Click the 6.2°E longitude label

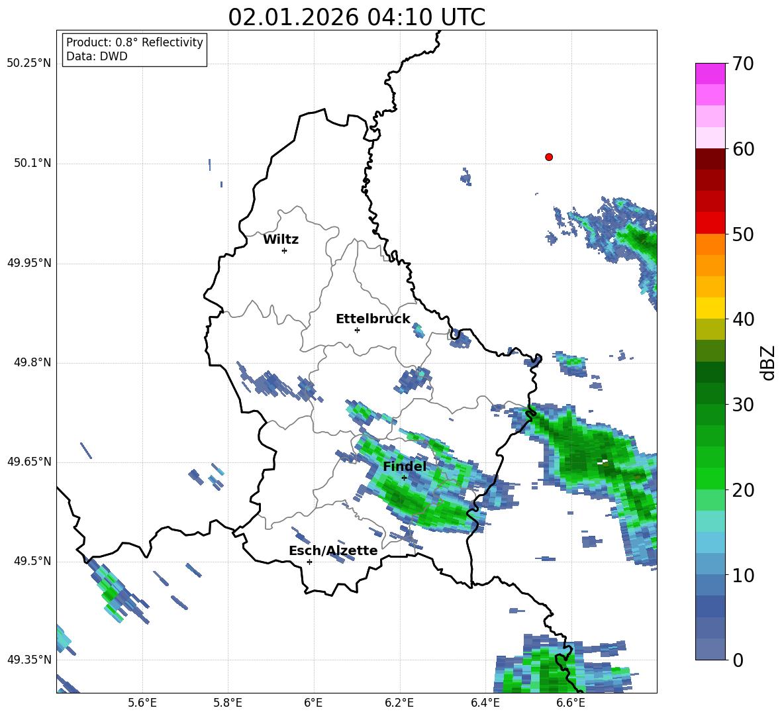pos(399,703)
